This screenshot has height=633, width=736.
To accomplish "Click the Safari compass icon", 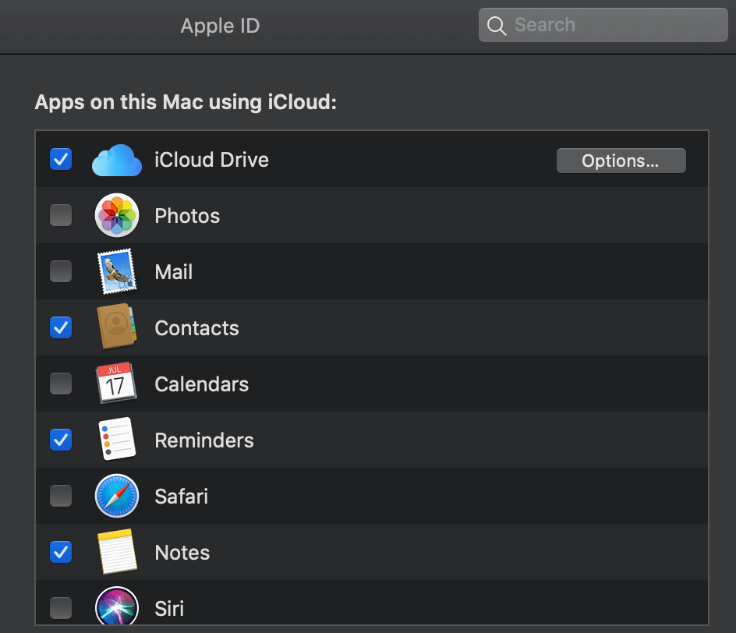I will tap(117, 496).
